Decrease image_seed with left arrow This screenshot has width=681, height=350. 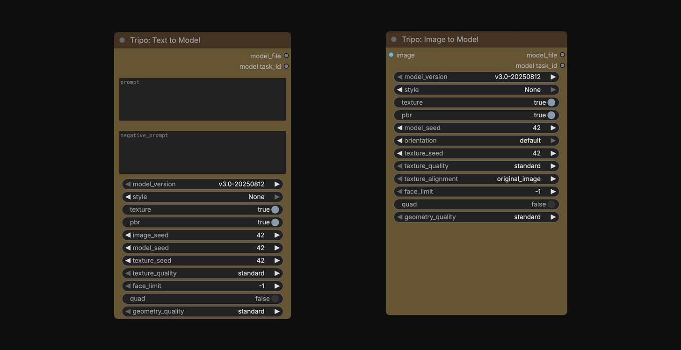click(128, 235)
